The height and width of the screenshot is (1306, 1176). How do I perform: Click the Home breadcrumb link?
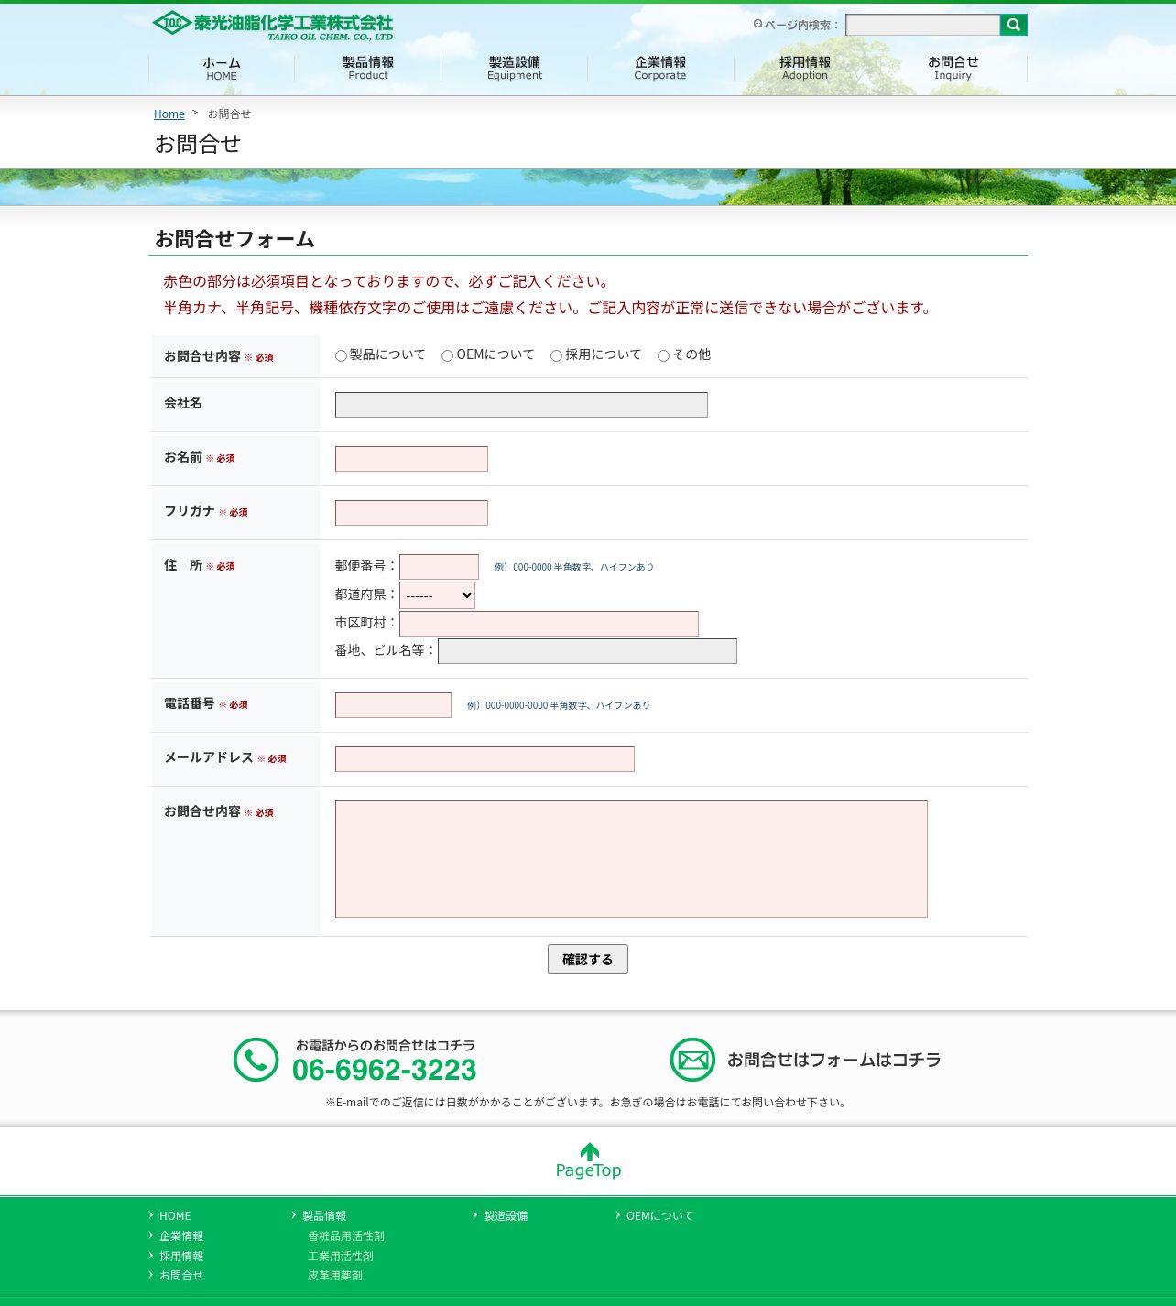pos(169,114)
